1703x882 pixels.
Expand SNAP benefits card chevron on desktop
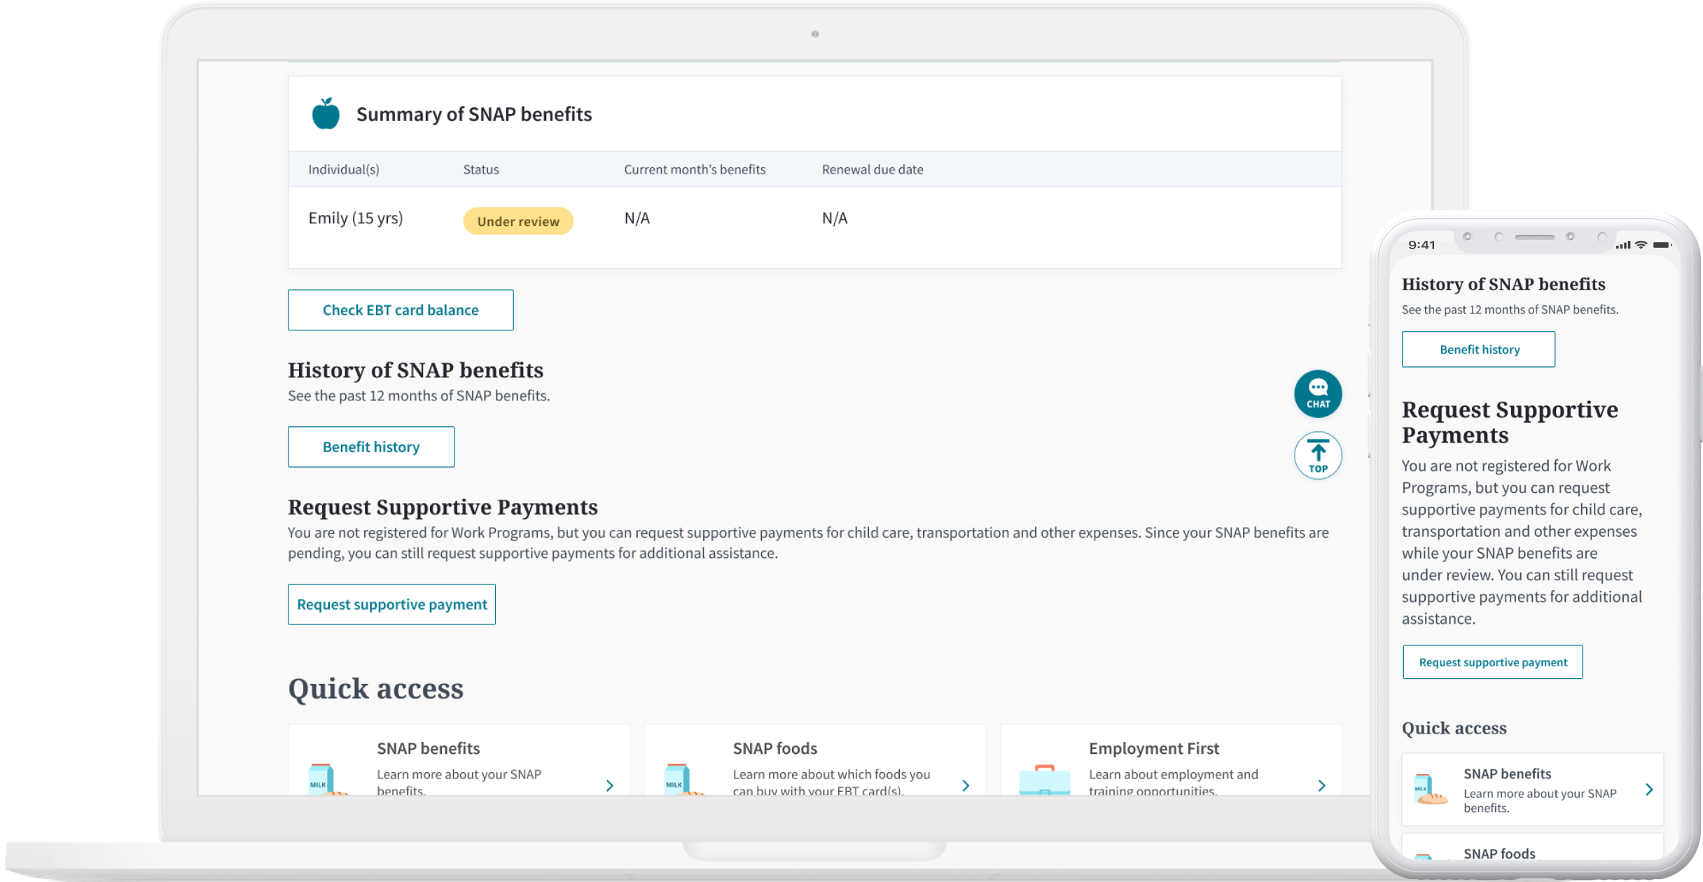coord(609,785)
